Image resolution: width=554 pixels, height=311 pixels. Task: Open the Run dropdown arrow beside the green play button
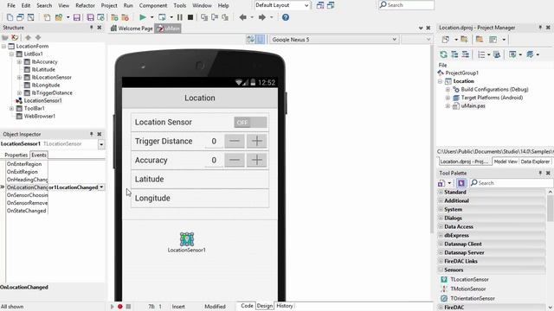coord(152,17)
